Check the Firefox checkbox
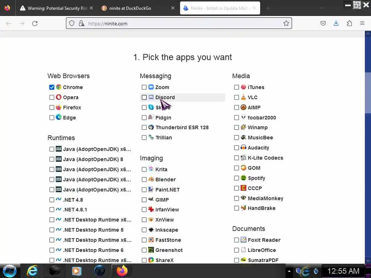 click(x=52, y=107)
